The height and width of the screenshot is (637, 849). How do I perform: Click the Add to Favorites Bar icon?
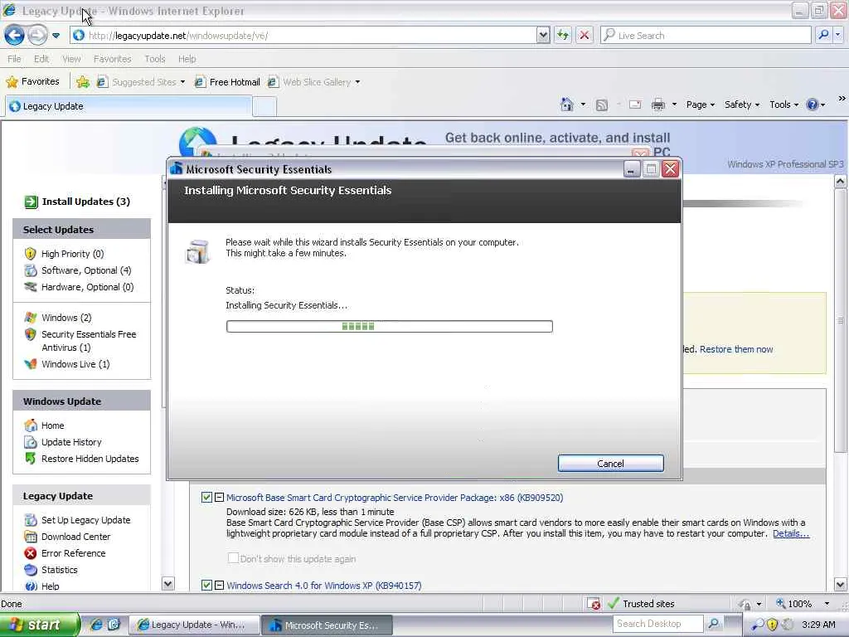82,82
